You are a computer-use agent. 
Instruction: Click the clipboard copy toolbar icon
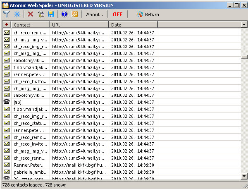tap(41, 14)
